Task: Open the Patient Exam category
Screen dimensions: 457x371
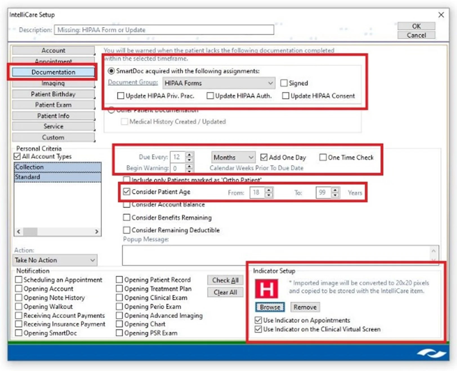Action: 53,105
